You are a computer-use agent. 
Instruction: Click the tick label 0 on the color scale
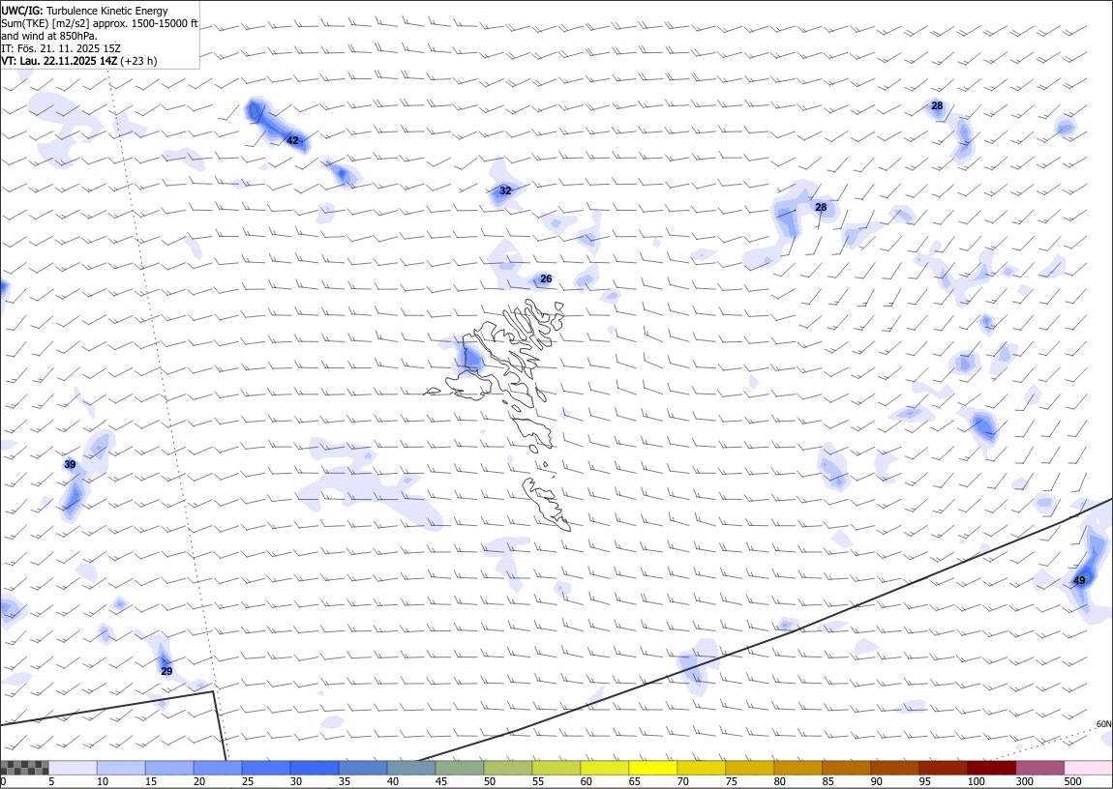pos(3,781)
